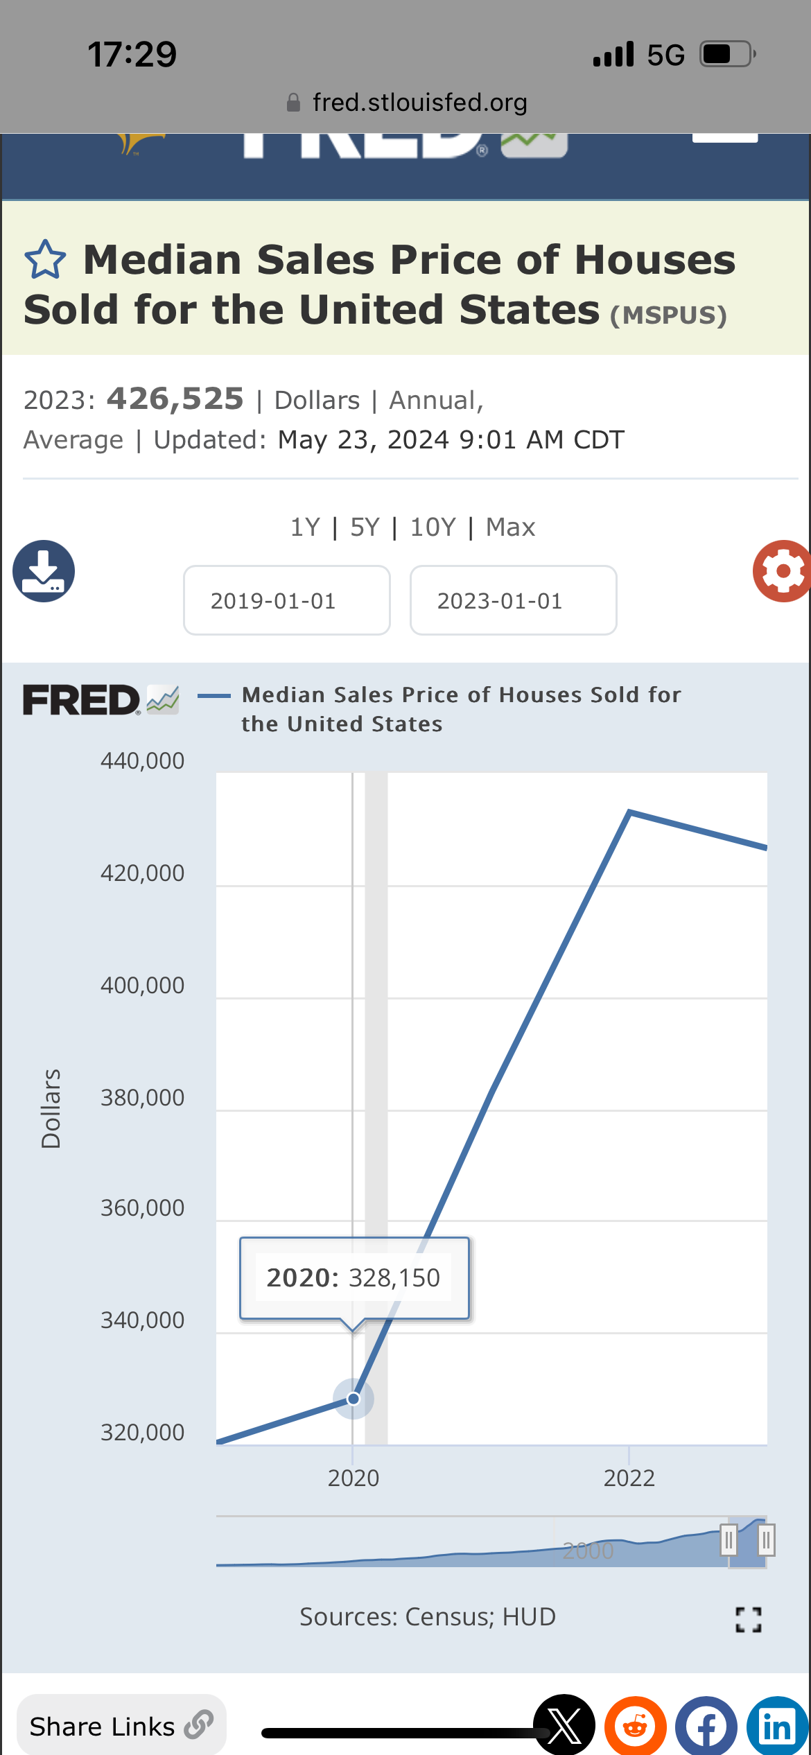Screen dimensions: 811x1755
Task: Click the end date field 2023-01-01
Action: 513,600
